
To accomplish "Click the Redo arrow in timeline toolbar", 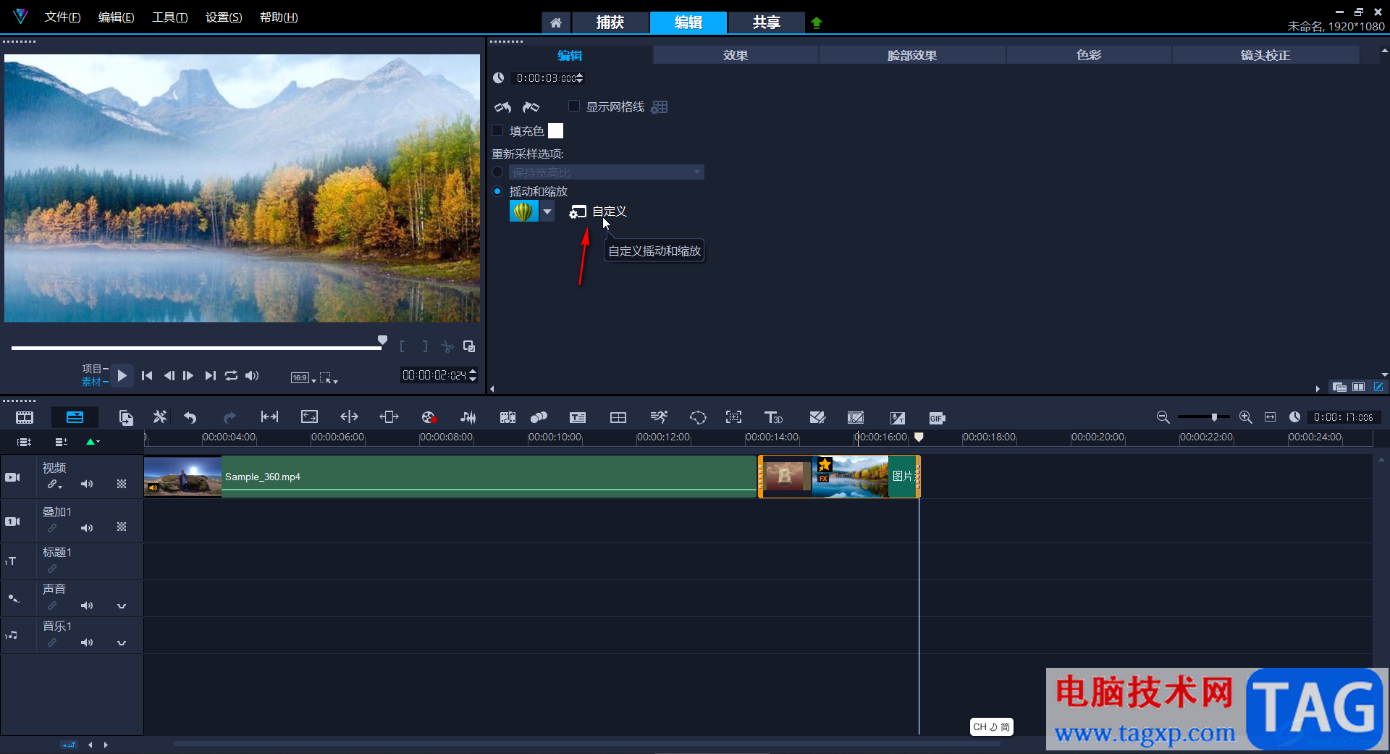I will (x=229, y=417).
